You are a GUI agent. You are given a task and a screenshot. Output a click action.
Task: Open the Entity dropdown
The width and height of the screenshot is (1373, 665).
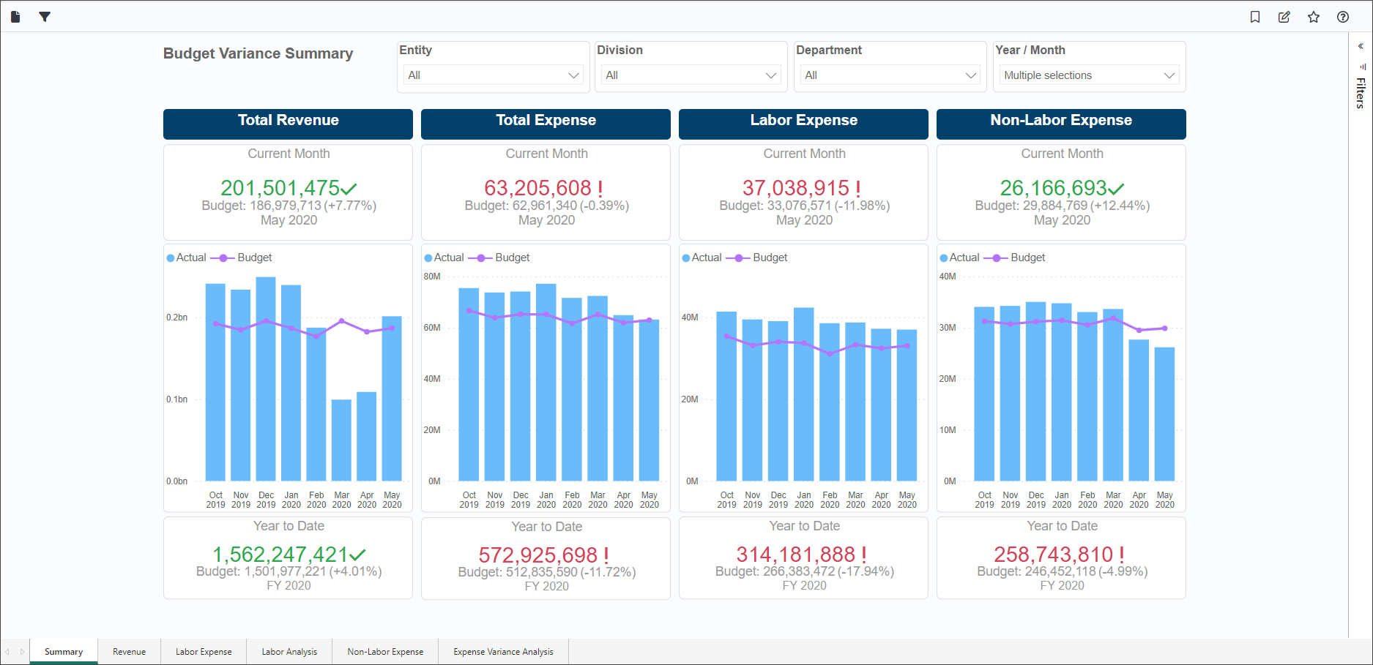pyautogui.click(x=494, y=75)
